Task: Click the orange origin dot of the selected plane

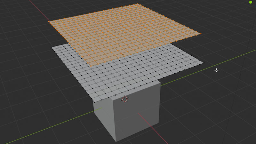Action: [123, 55]
